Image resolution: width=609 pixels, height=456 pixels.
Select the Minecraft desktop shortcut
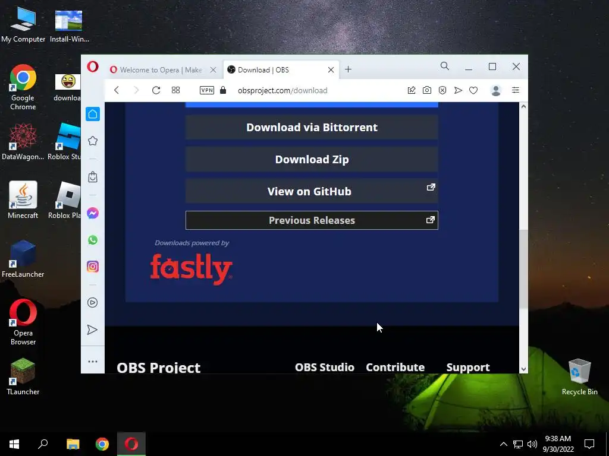23,200
